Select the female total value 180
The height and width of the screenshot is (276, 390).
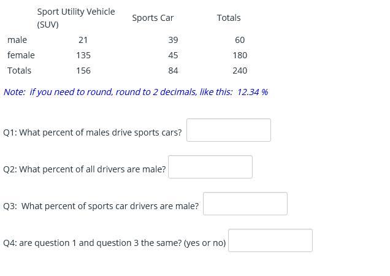240,55
